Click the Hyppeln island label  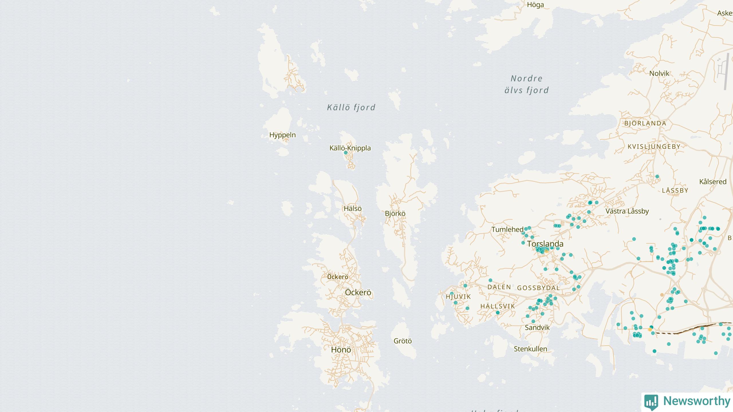[282, 135]
